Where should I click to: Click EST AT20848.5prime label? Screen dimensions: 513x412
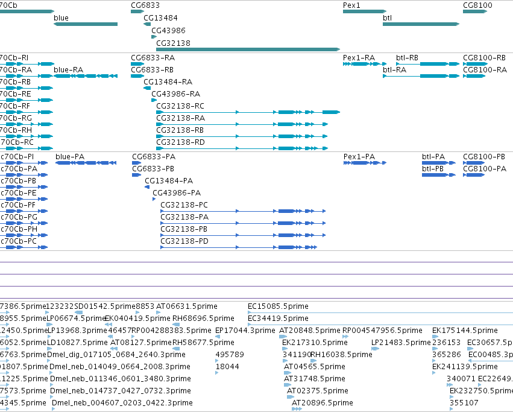(309, 331)
